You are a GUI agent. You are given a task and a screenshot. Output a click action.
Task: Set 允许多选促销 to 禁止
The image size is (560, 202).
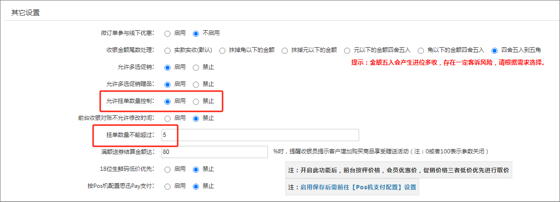(x=196, y=67)
